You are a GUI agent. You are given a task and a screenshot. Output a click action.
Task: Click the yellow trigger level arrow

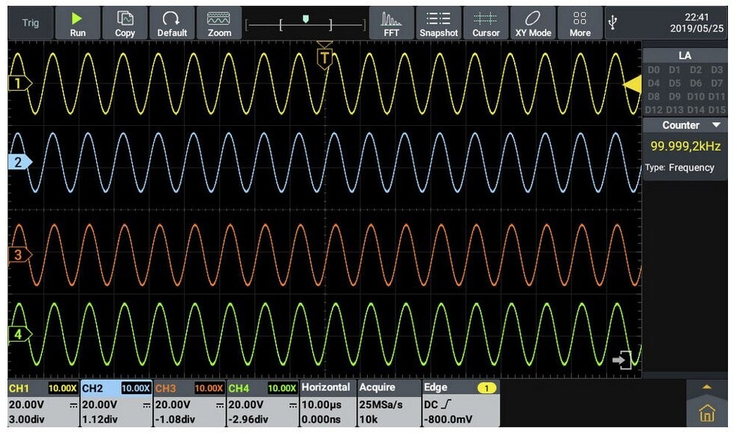point(632,85)
